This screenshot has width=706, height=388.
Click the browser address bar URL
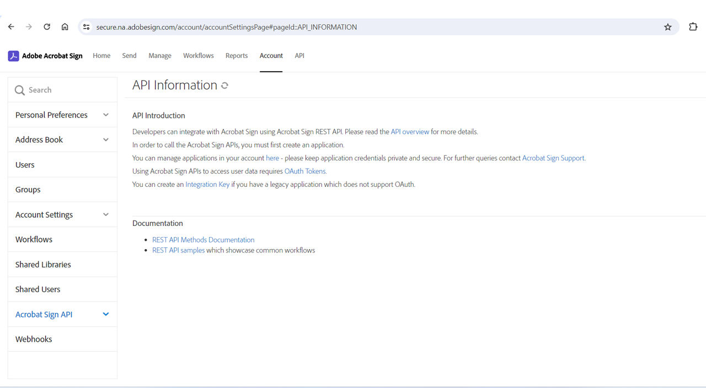pos(226,27)
